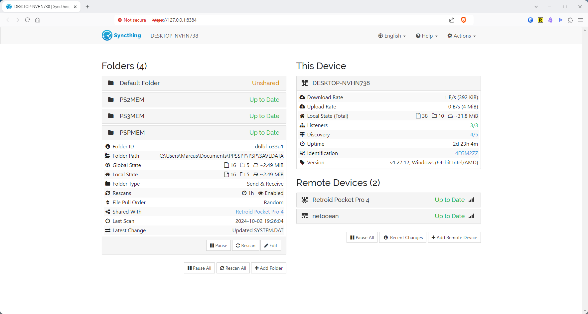
Task: Click the netocean device identicon
Action: coord(305,216)
